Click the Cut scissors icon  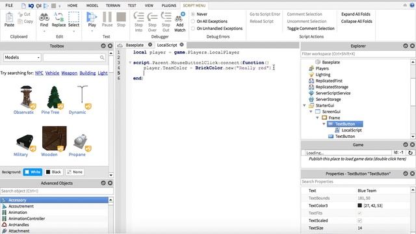[21, 14]
